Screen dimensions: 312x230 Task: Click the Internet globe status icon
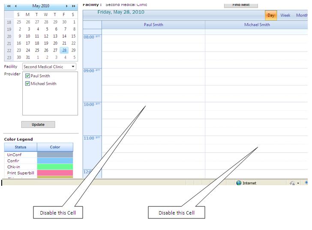(x=239, y=183)
